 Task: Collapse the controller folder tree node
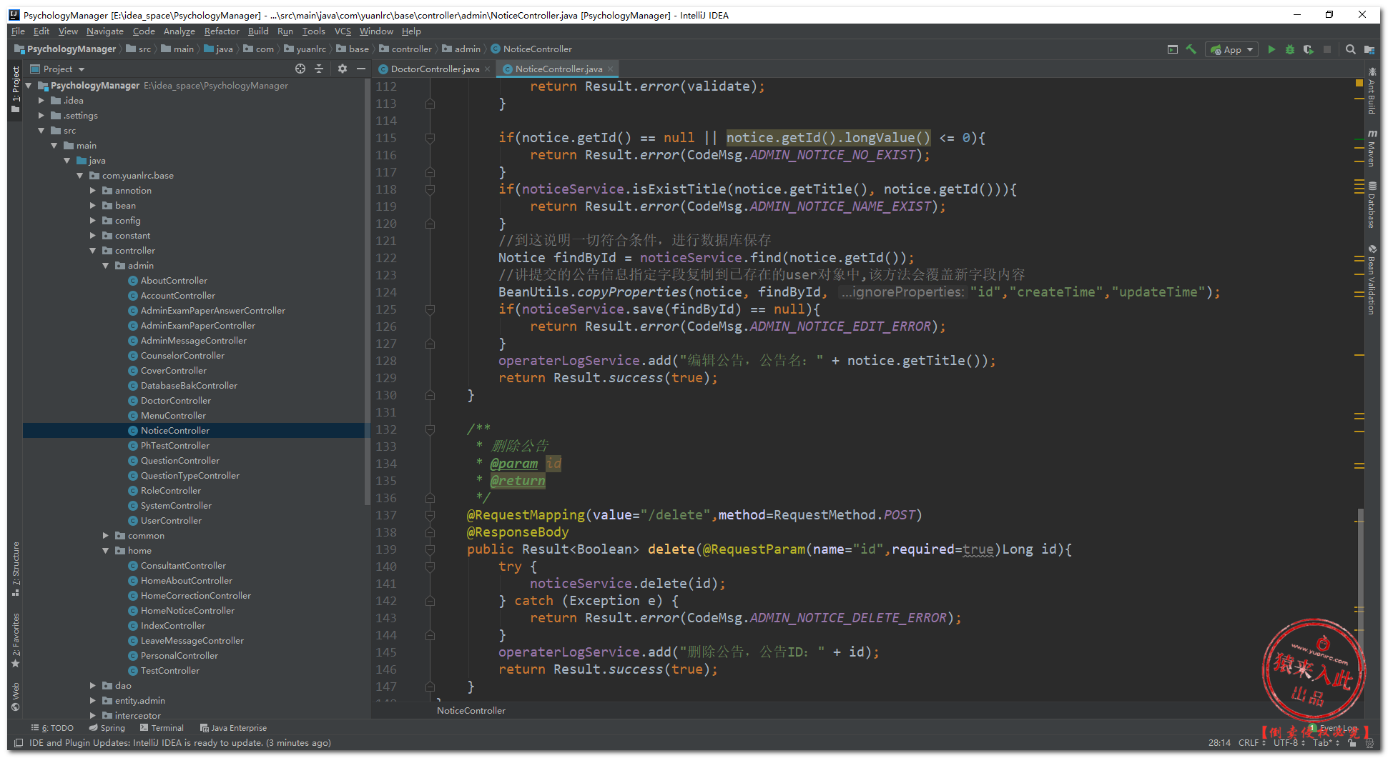[x=93, y=251]
